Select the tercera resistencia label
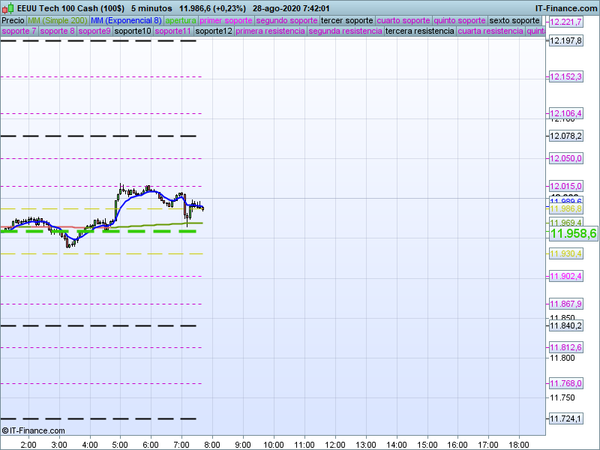 tap(419, 31)
